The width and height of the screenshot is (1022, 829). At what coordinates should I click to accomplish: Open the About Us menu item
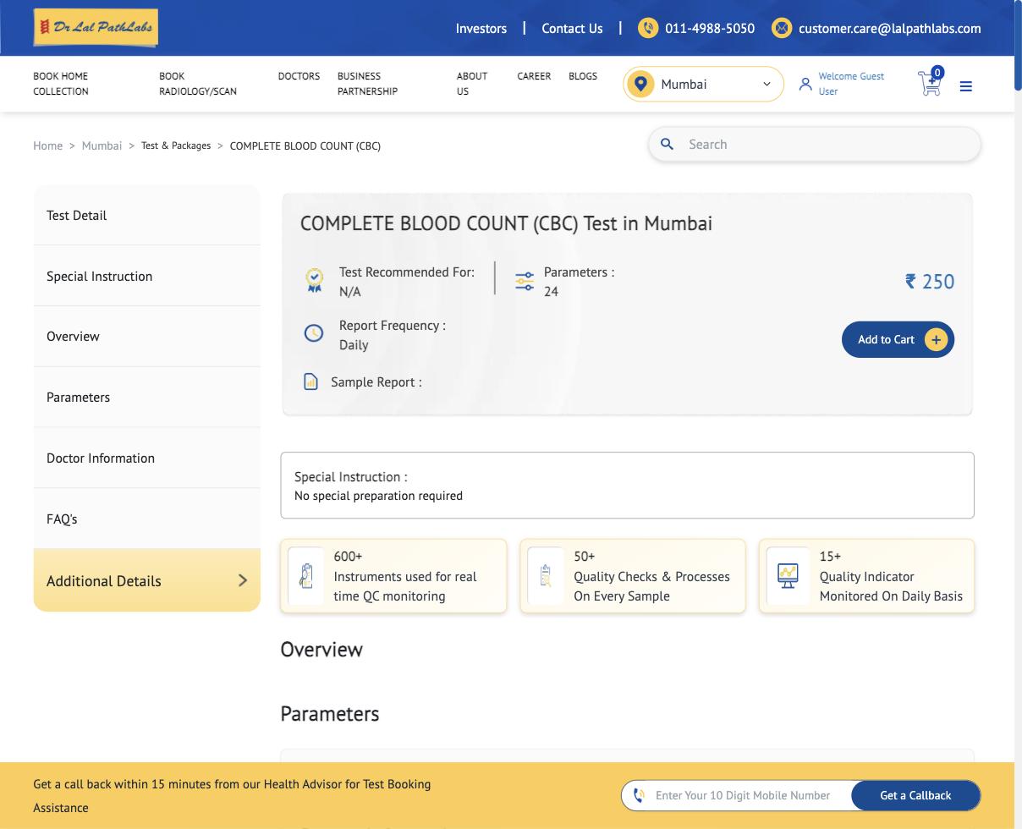pyautogui.click(x=472, y=84)
